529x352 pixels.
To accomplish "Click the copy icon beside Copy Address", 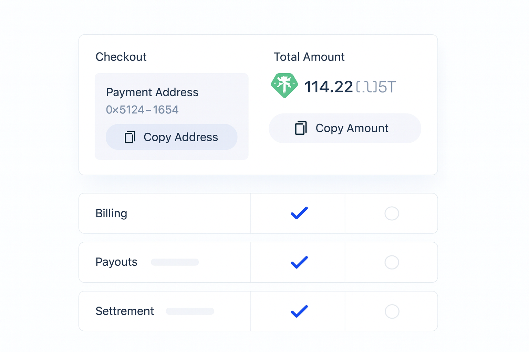I will click(x=130, y=137).
